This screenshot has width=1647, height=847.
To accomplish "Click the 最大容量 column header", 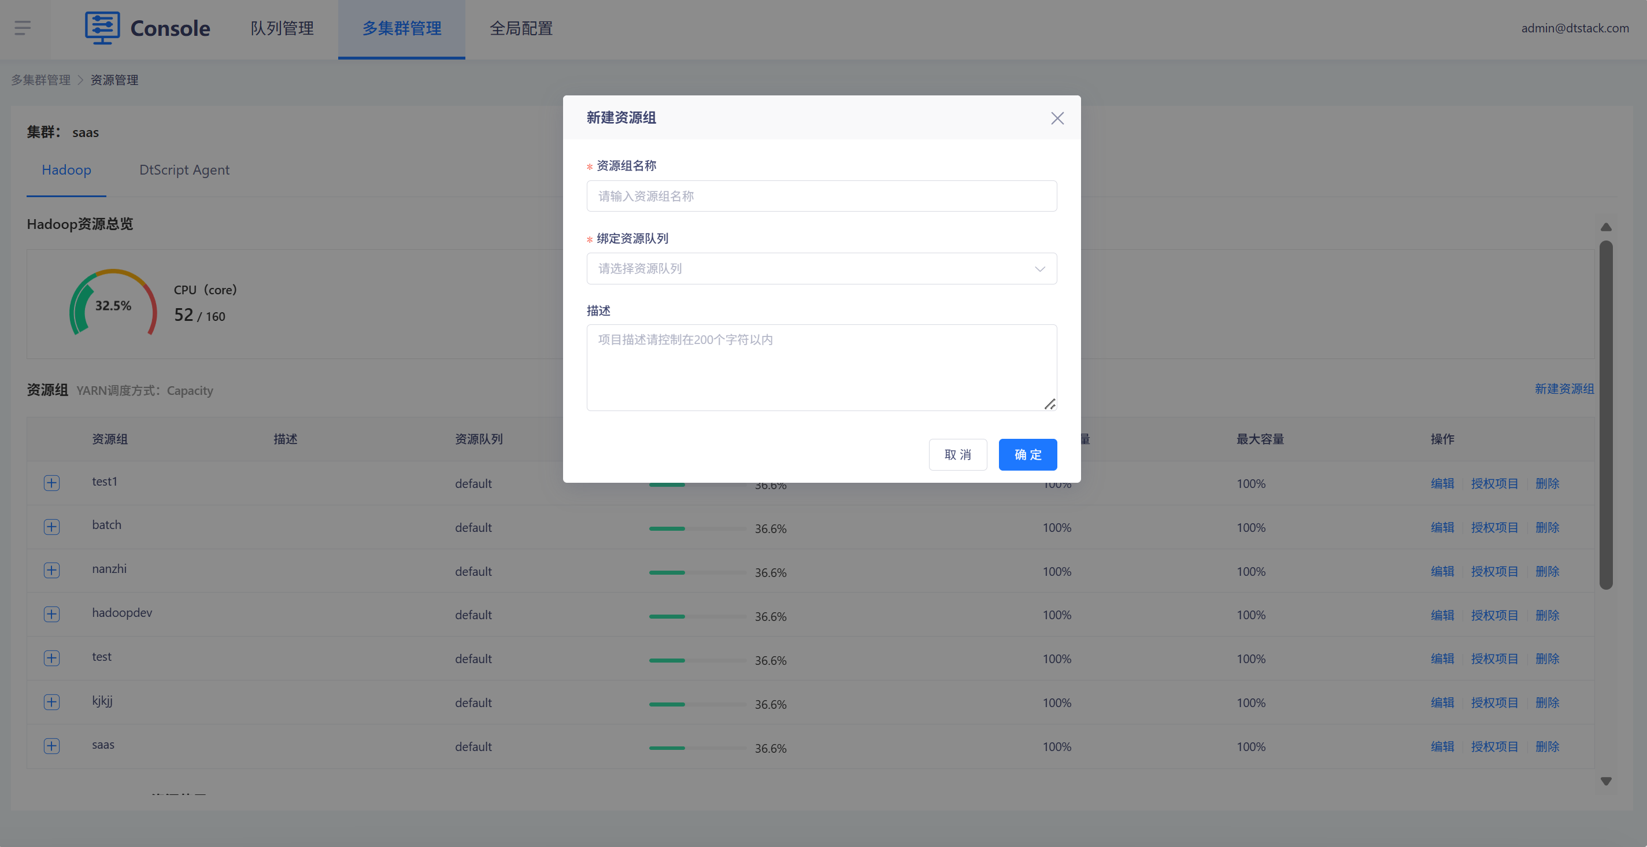I will [1260, 439].
